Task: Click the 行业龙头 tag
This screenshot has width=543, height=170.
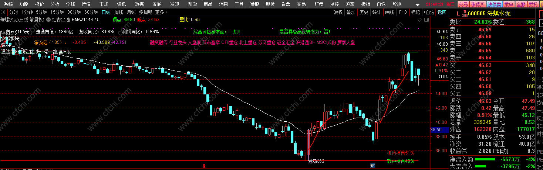Action: (177, 42)
